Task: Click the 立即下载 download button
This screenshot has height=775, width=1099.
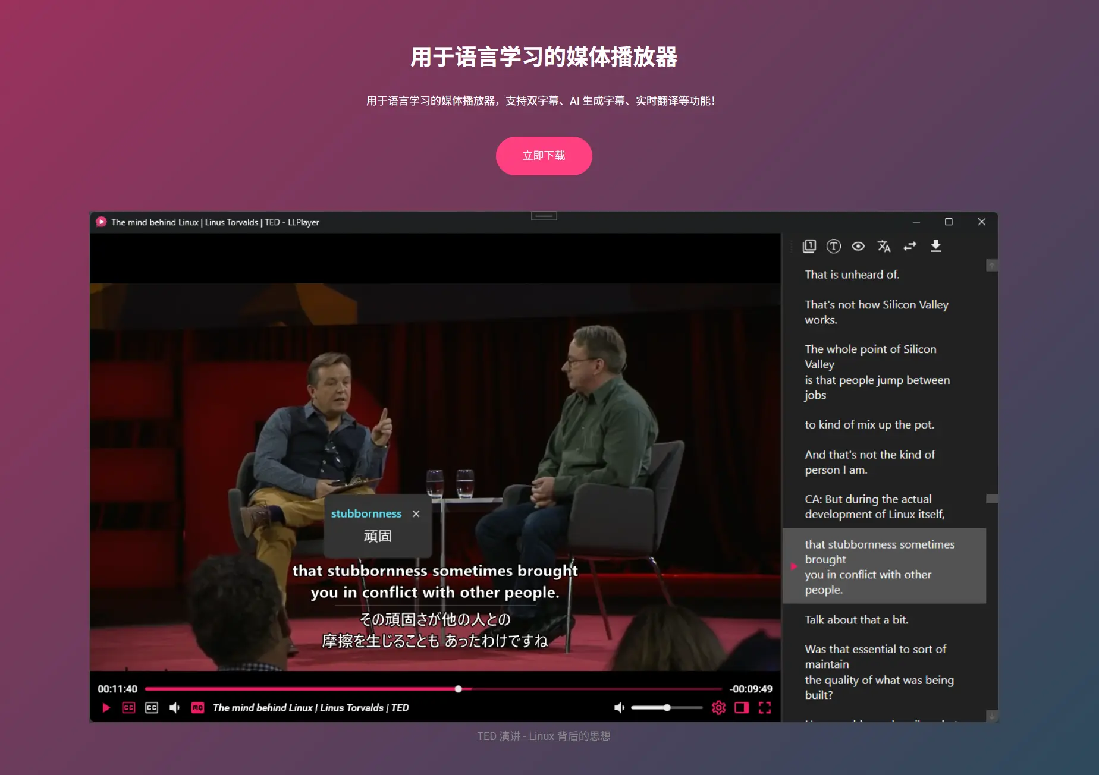Action: point(544,156)
